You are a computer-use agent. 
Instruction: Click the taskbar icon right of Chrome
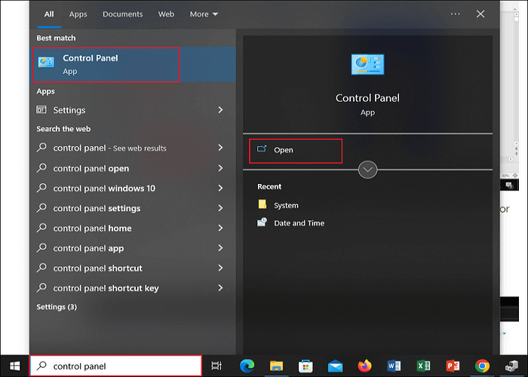(511, 366)
